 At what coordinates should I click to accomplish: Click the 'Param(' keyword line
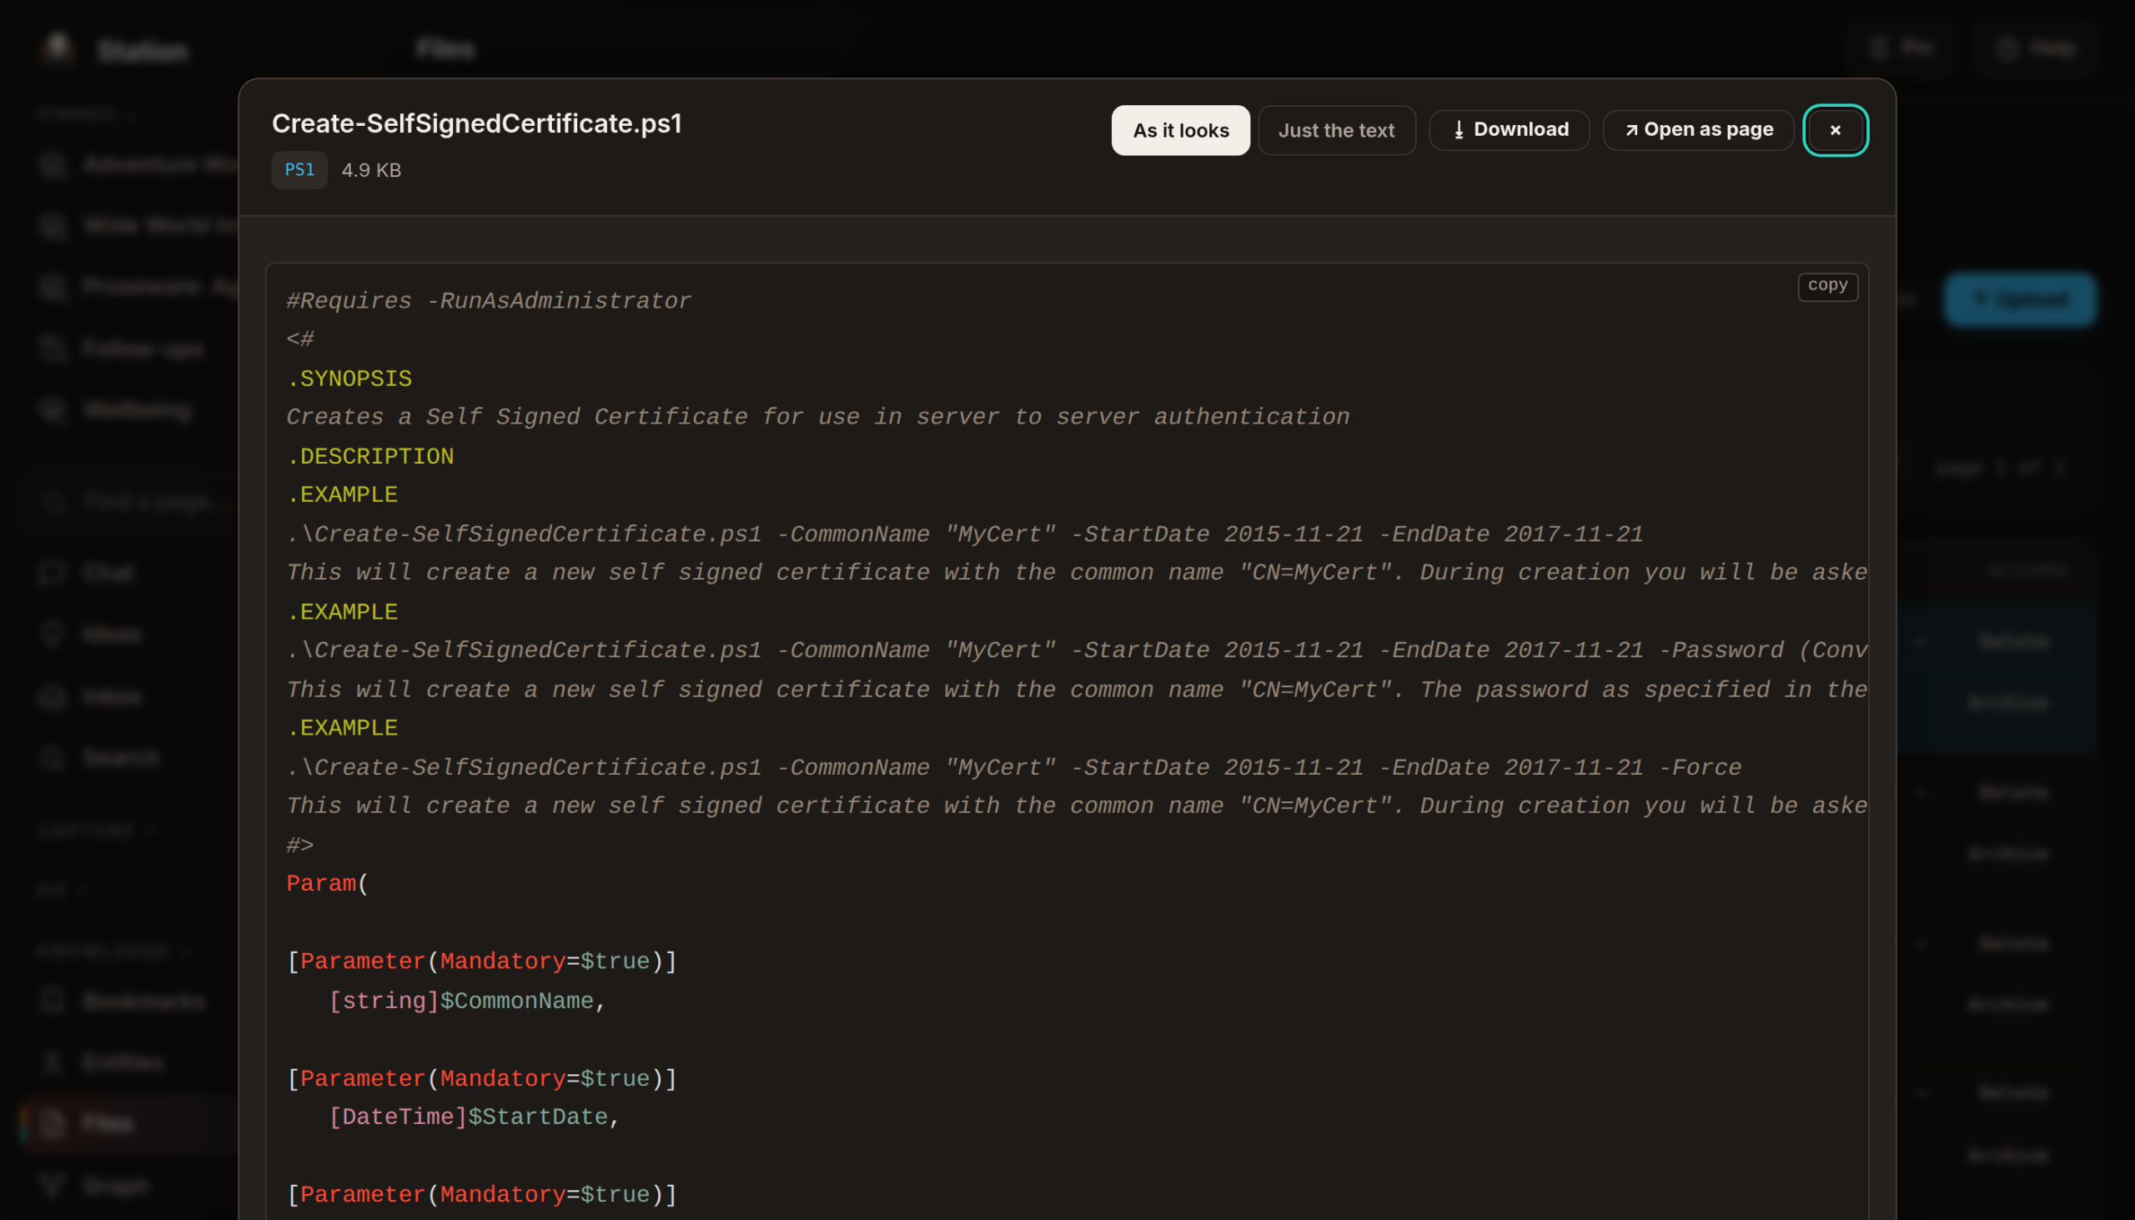click(327, 884)
